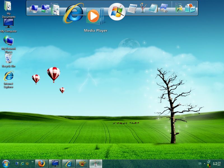The width and height of the screenshot is (224, 168).
Task: Switch to the paint brushes taskbar button
Action: pos(95,164)
